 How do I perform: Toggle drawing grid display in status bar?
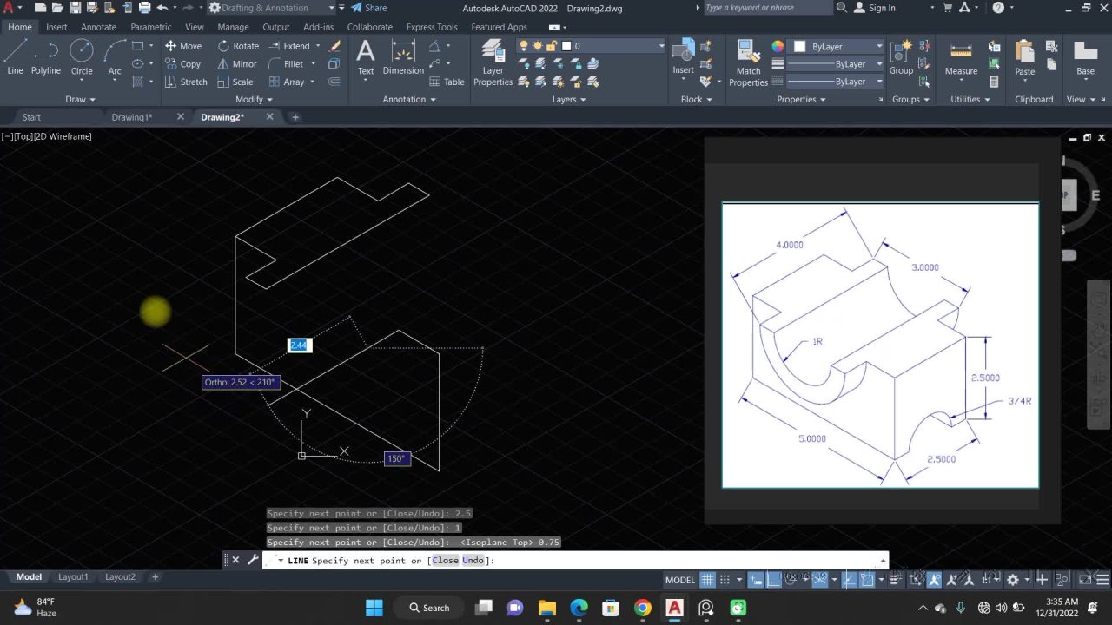click(708, 580)
